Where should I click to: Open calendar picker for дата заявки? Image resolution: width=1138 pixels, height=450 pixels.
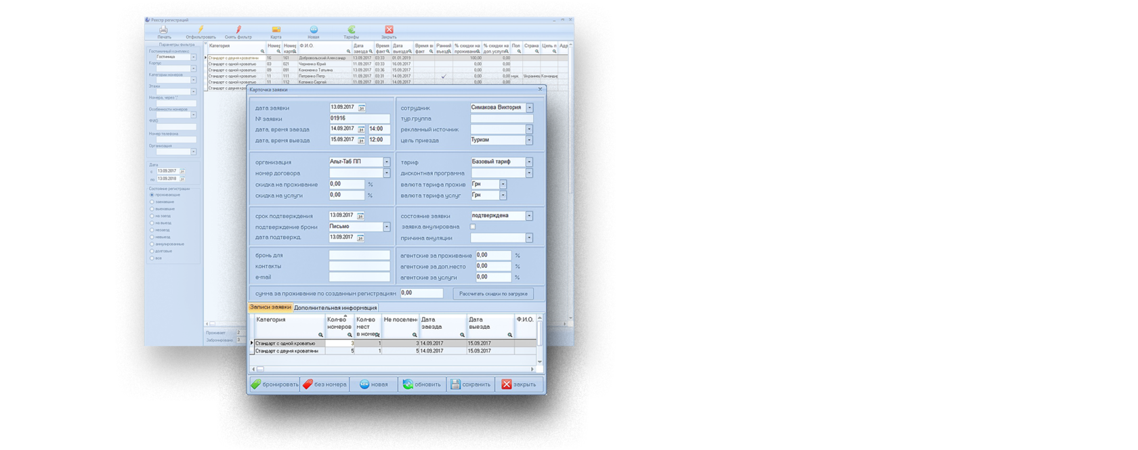coord(361,108)
